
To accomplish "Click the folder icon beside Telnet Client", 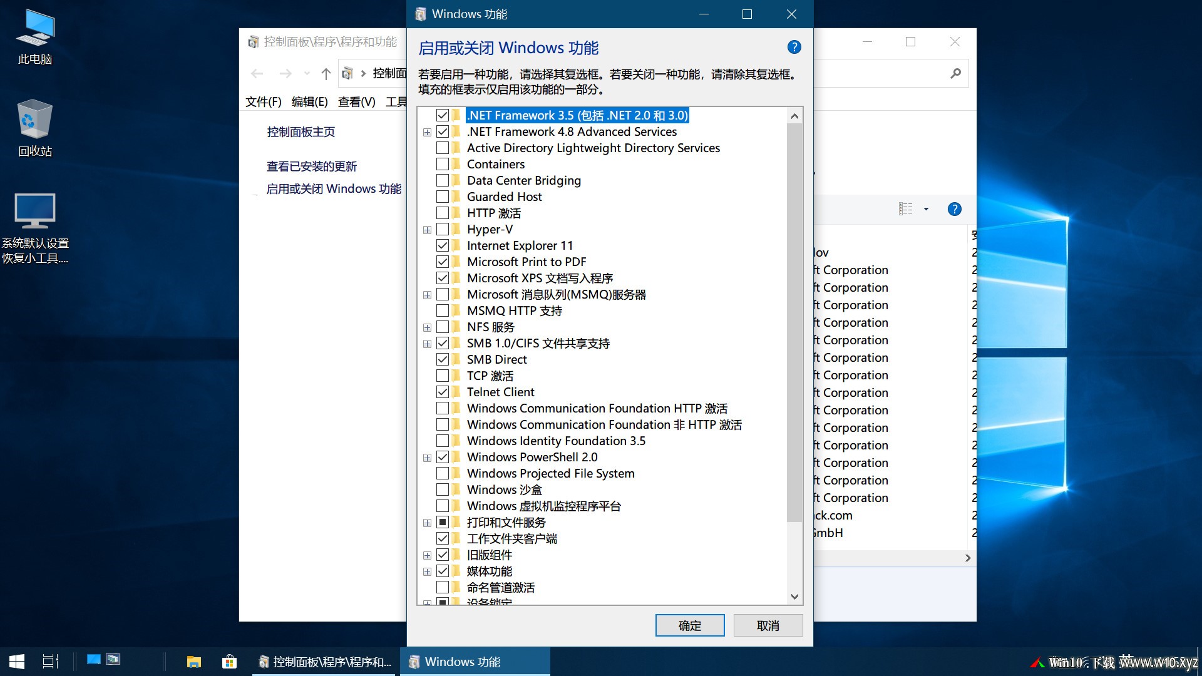I will [456, 392].
